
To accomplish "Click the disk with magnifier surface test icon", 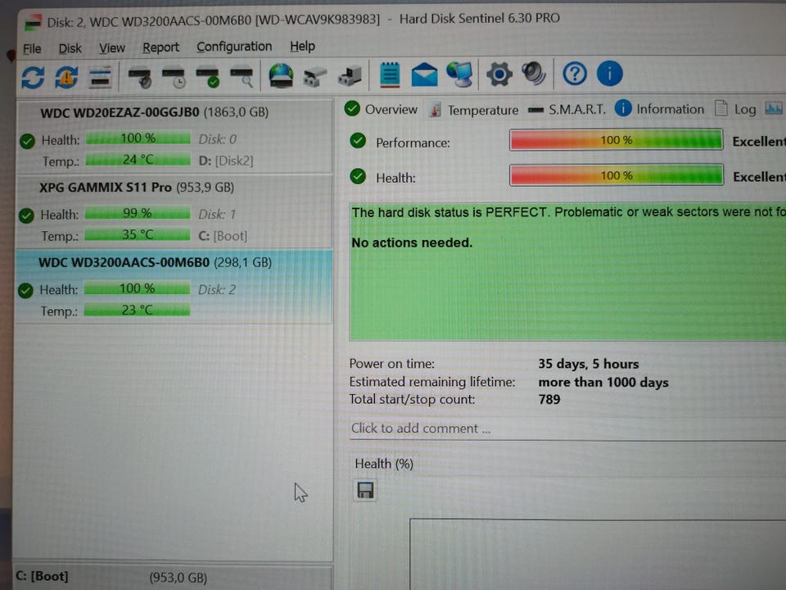I will click(242, 77).
